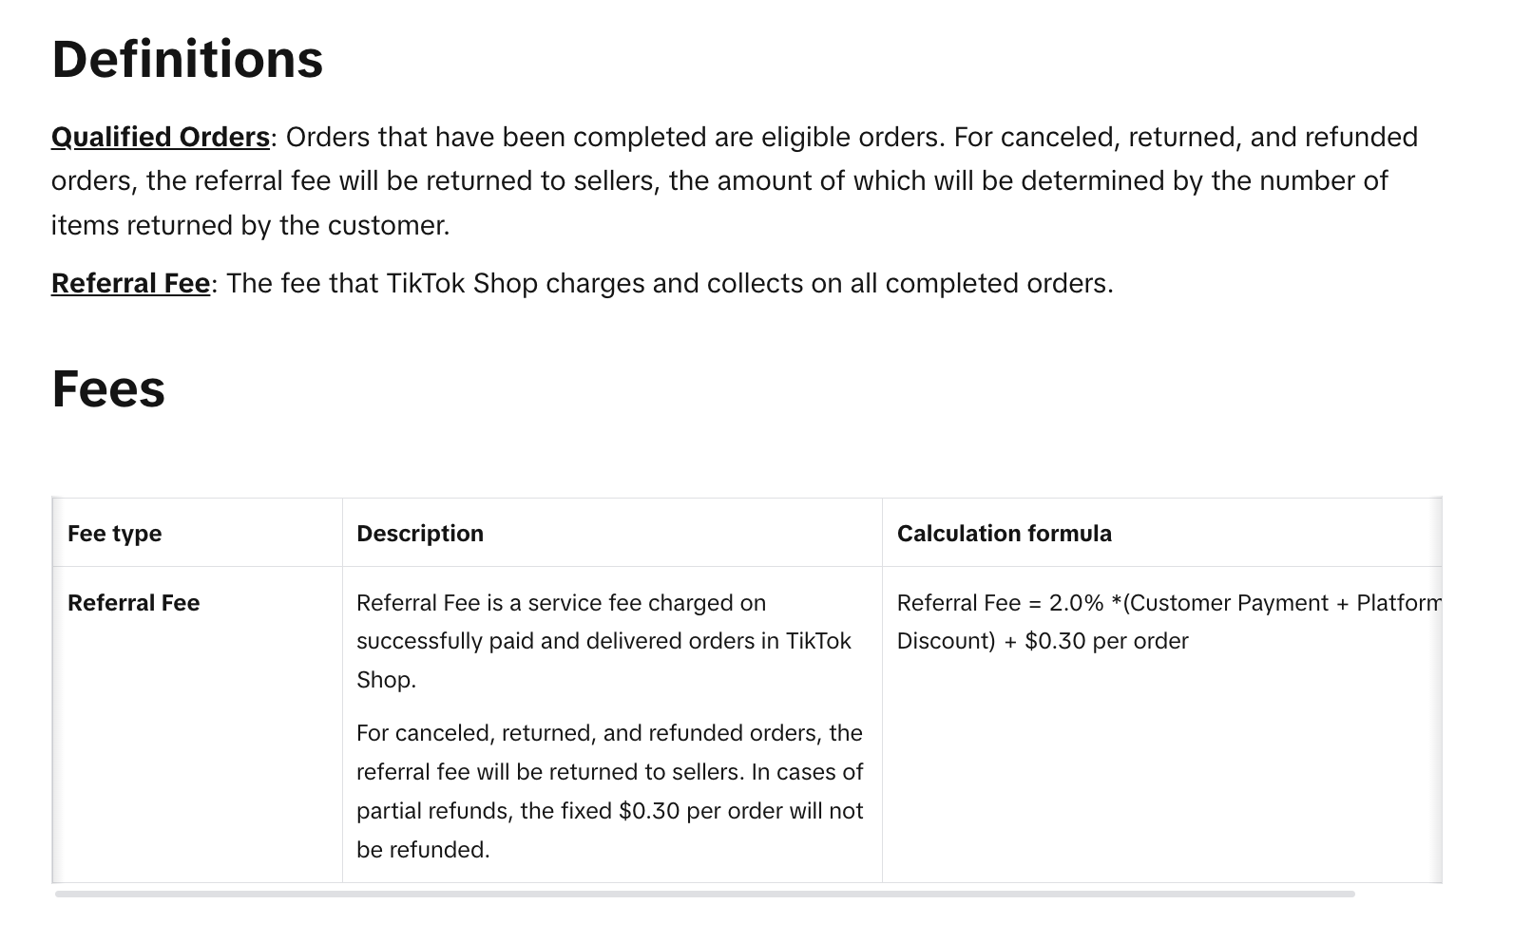
Task: Click the bold Referral Fee table cell
Action: click(x=134, y=603)
